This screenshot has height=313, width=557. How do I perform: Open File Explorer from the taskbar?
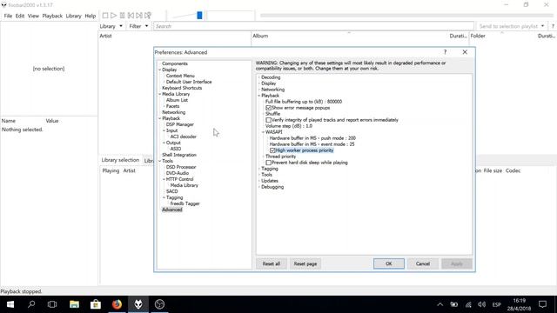(x=74, y=304)
